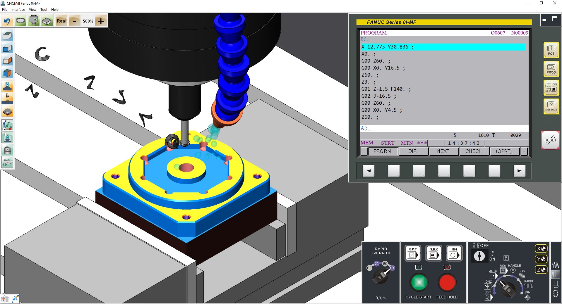Click the A) program input line

[444, 128]
